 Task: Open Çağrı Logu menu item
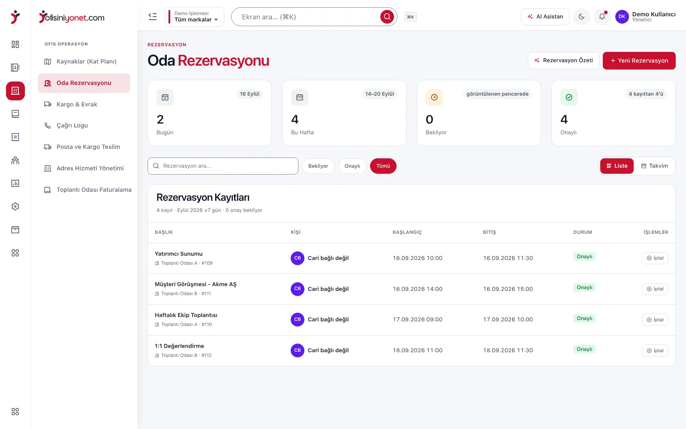point(84,125)
